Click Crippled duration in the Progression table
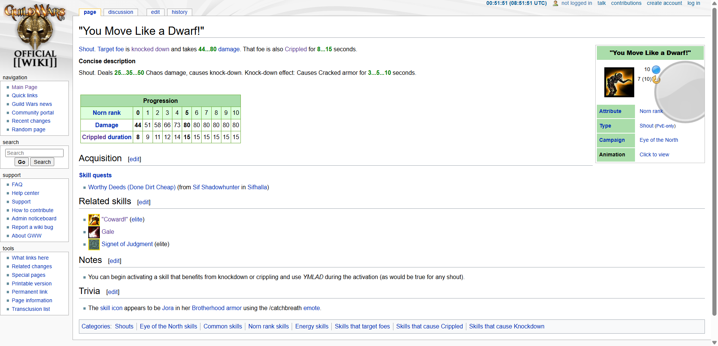This screenshot has height=346, width=718. pos(107,137)
